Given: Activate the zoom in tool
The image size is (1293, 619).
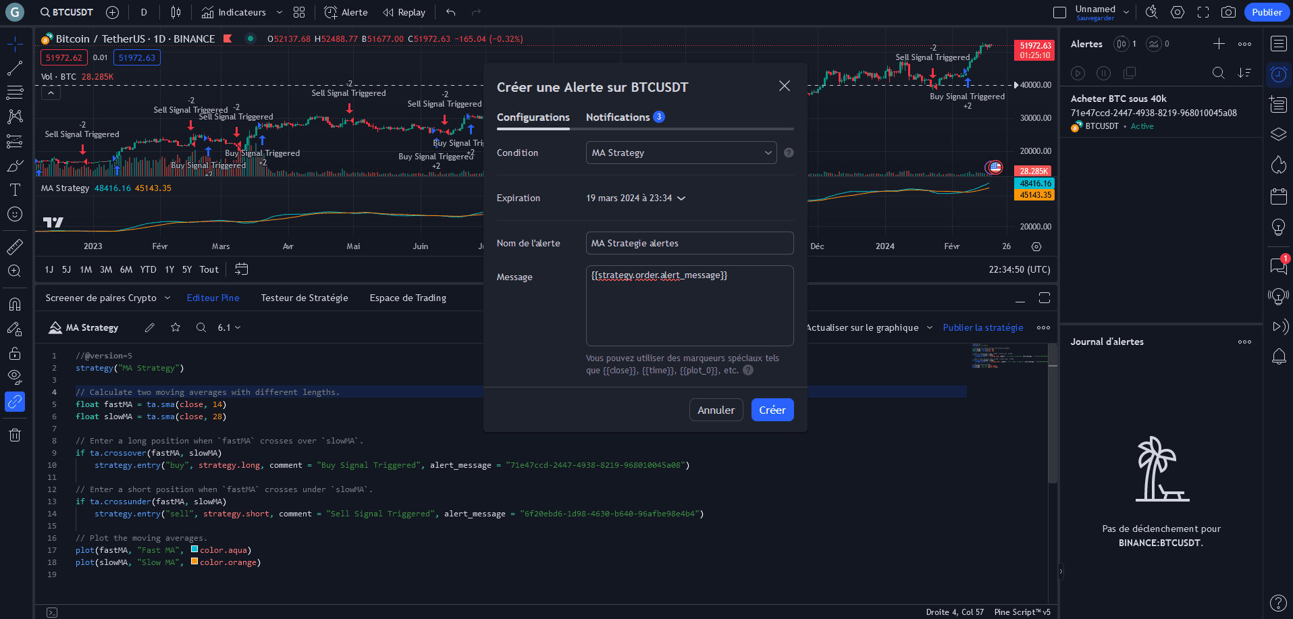Looking at the screenshot, I should coord(15,271).
